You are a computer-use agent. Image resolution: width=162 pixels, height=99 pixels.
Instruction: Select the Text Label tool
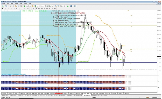coord(25,9)
